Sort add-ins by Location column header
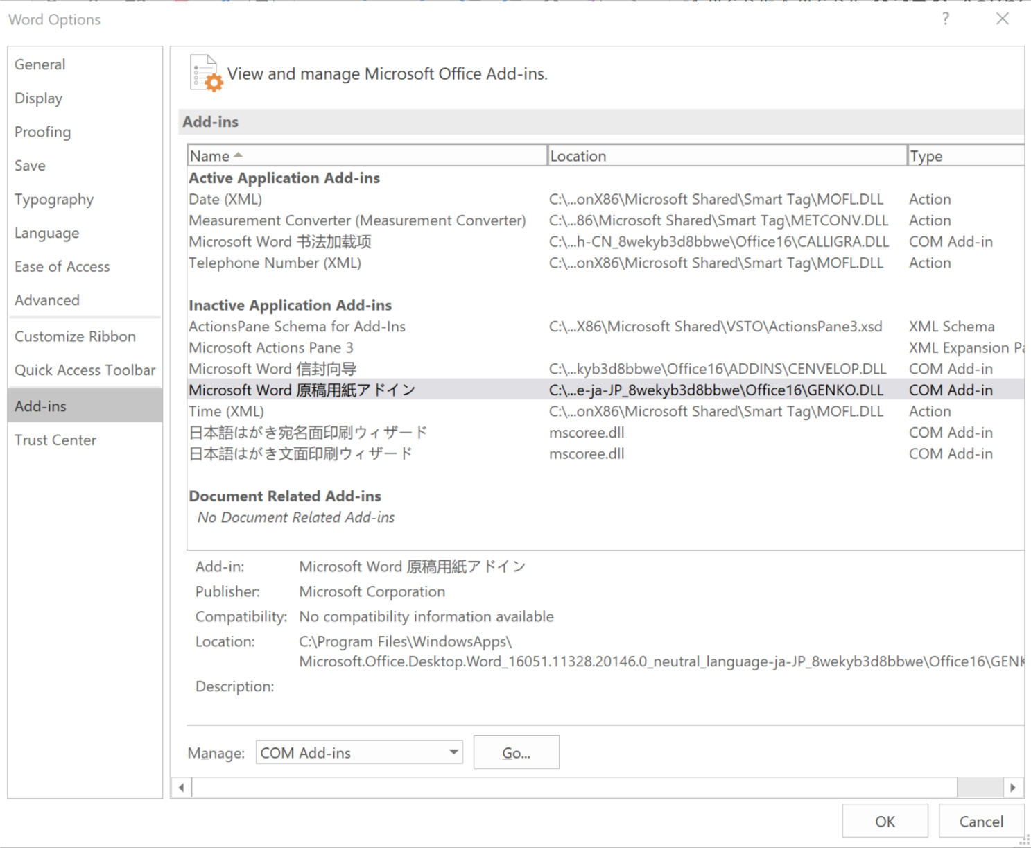Viewport: 1031px width, 848px height. click(727, 156)
